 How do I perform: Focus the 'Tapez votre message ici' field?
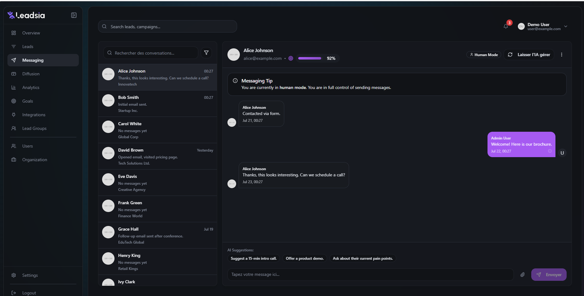coord(370,274)
